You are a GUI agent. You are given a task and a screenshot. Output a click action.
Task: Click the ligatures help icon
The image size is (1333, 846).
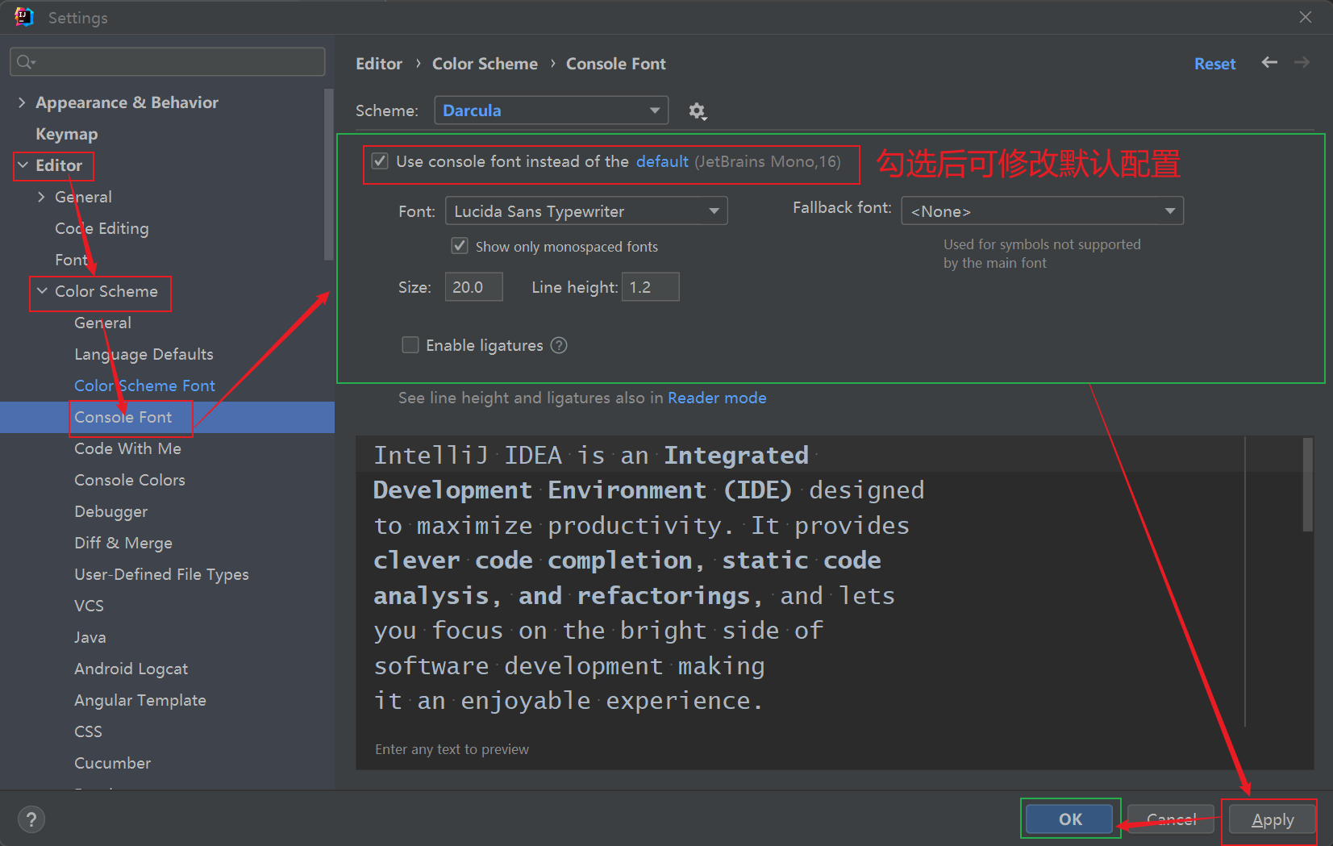click(559, 345)
